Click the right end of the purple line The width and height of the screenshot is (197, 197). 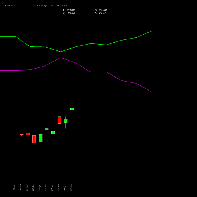(x=152, y=92)
